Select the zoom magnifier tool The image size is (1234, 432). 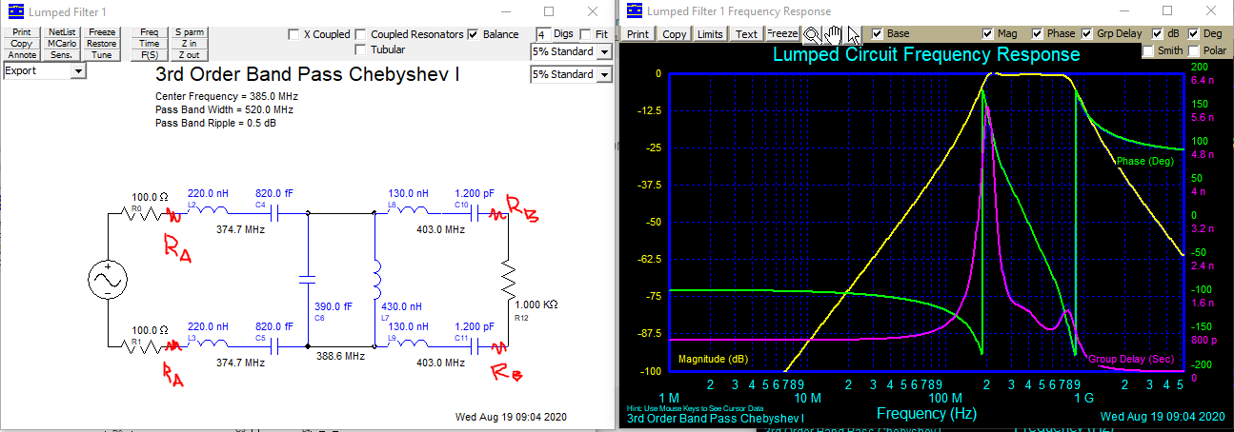[x=811, y=33]
